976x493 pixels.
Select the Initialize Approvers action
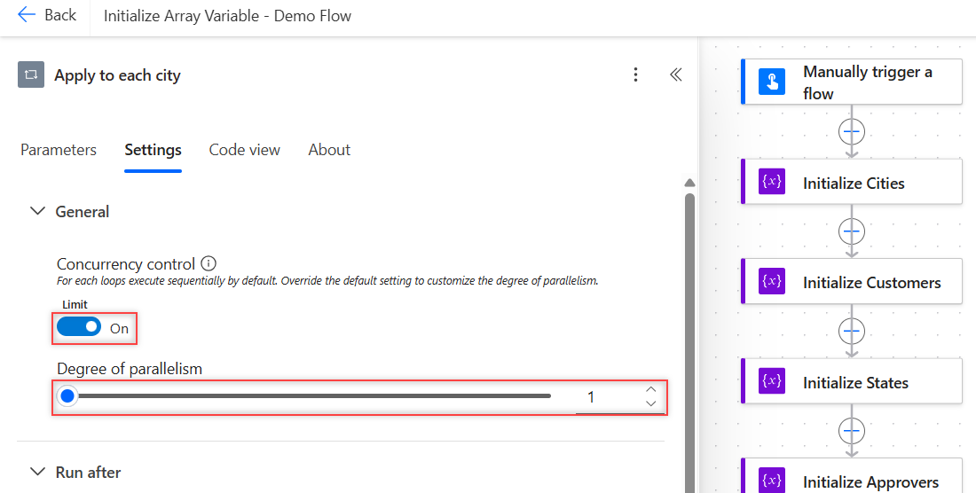coord(852,475)
